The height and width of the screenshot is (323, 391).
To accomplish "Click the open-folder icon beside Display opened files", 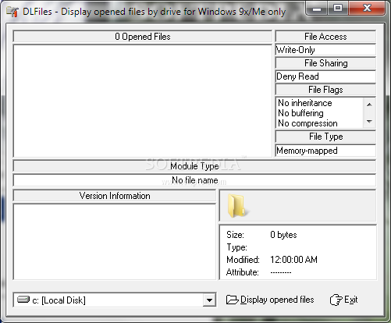I will tap(232, 300).
